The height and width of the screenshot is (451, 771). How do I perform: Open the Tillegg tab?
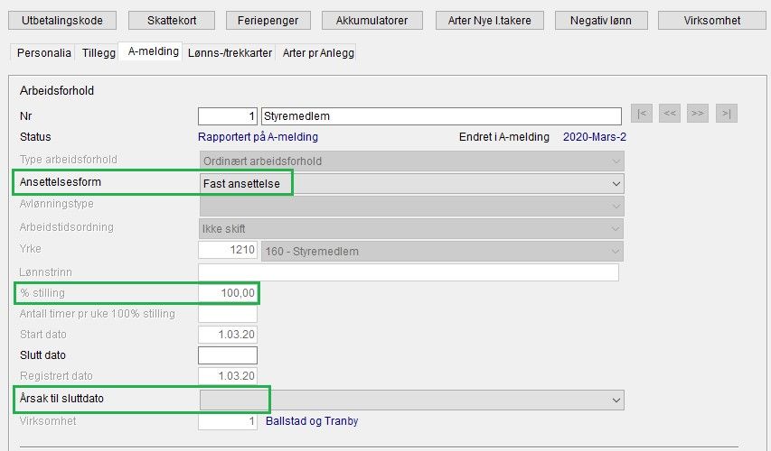(x=99, y=53)
